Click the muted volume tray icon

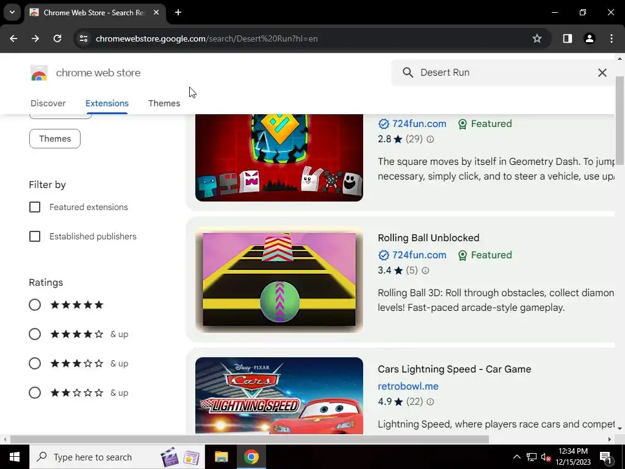pos(546,457)
